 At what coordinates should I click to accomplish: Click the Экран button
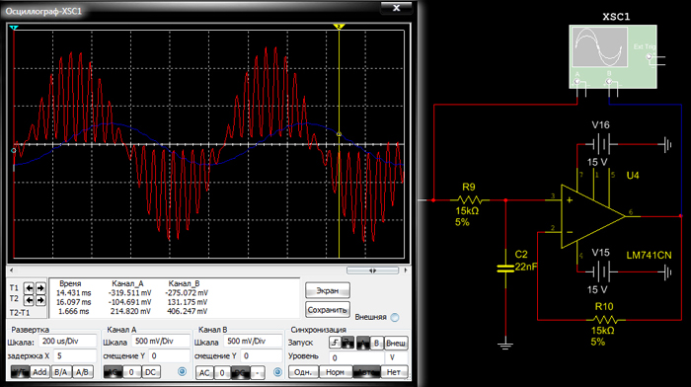tap(328, 290)
